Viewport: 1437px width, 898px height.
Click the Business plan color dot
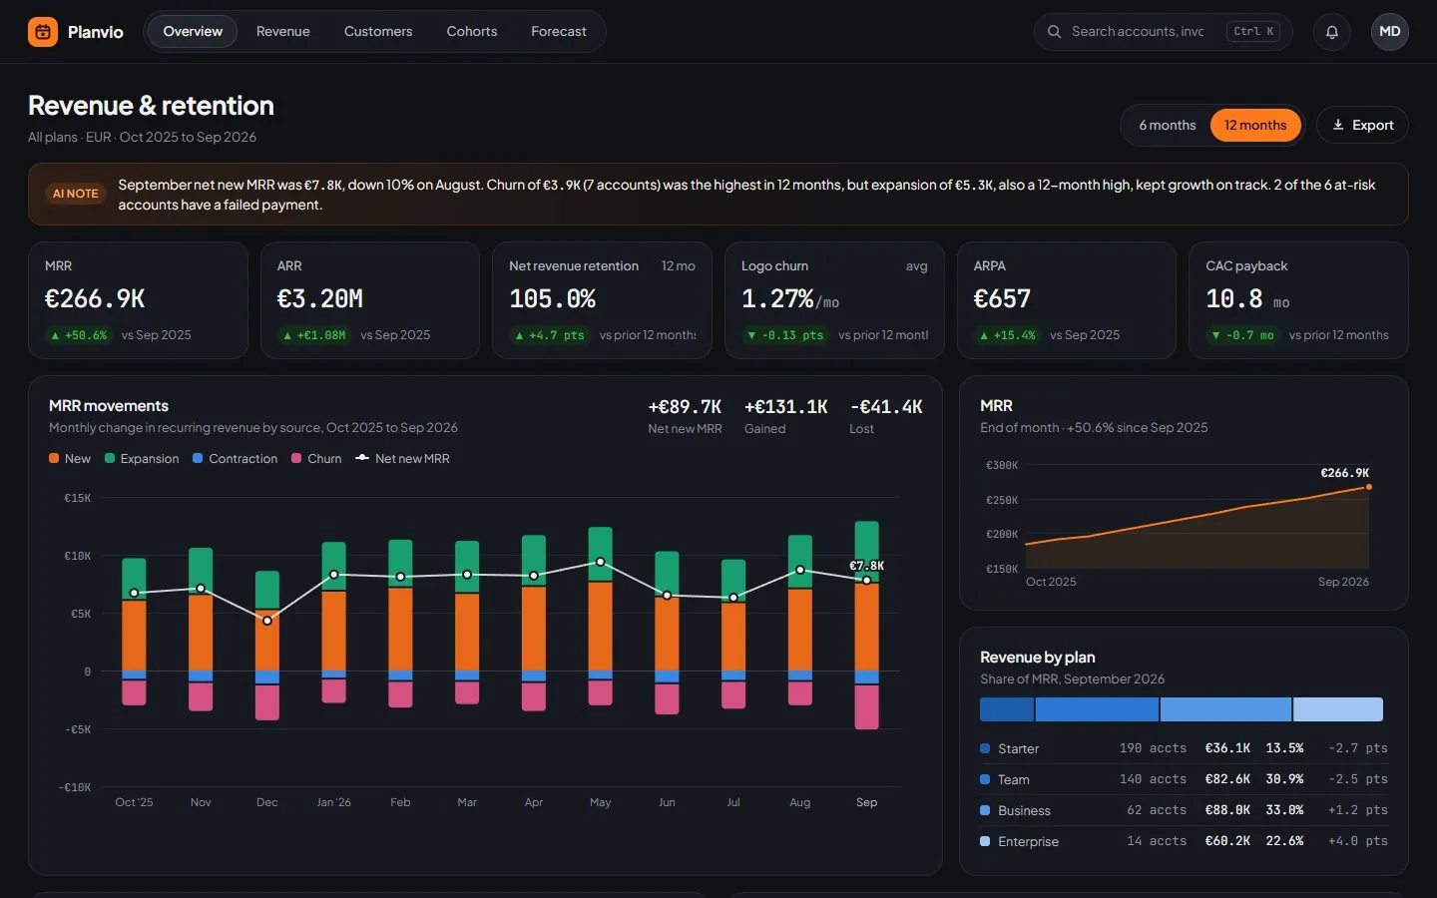coord(985,810)
